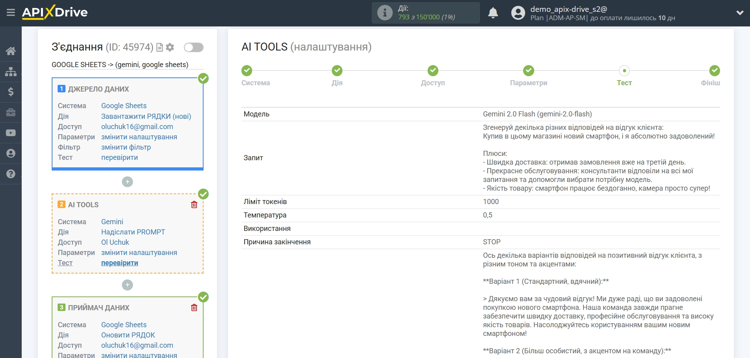This screenshot has width=750, height=358.
Task: Click receiver Google Sheets system link
Action: pyautogui.click(x=124, y=325)
